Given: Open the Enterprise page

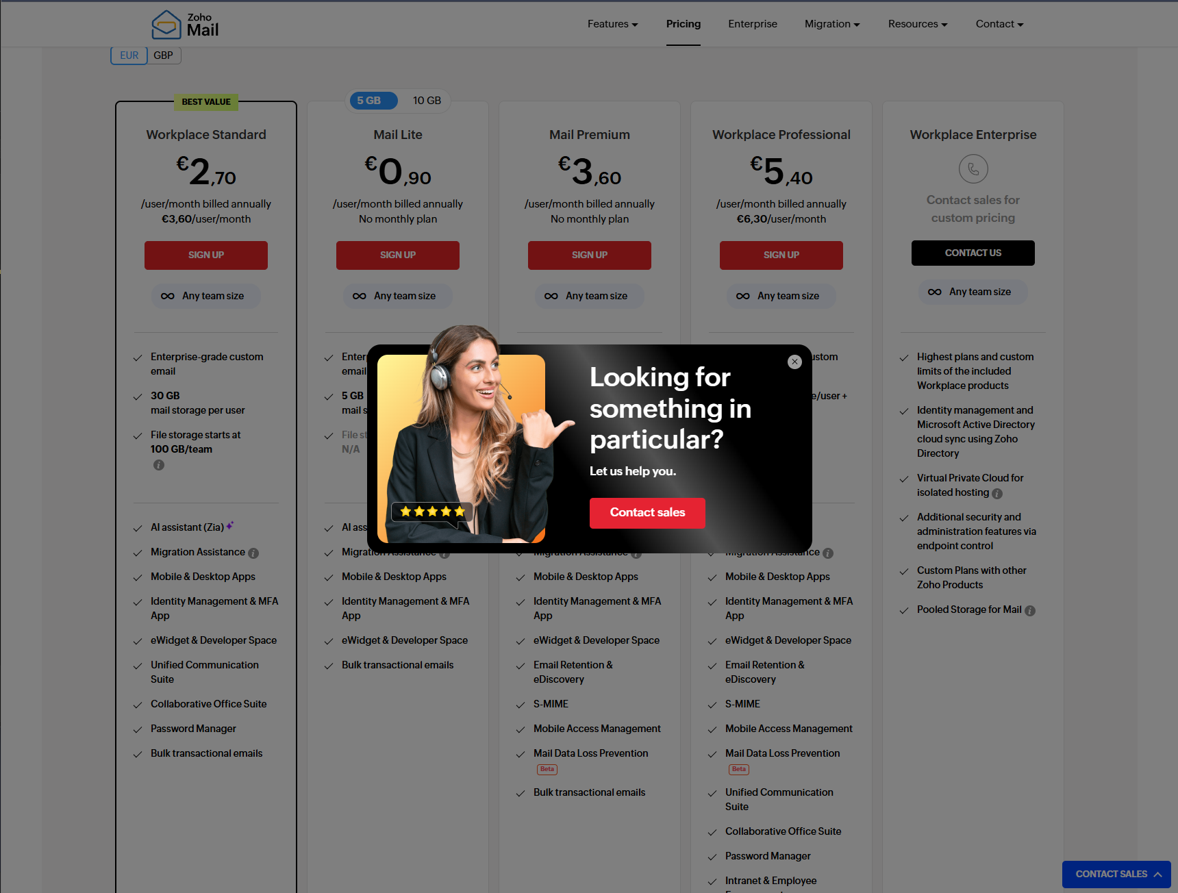Looking at the screenshot, I should coord(753,24).
